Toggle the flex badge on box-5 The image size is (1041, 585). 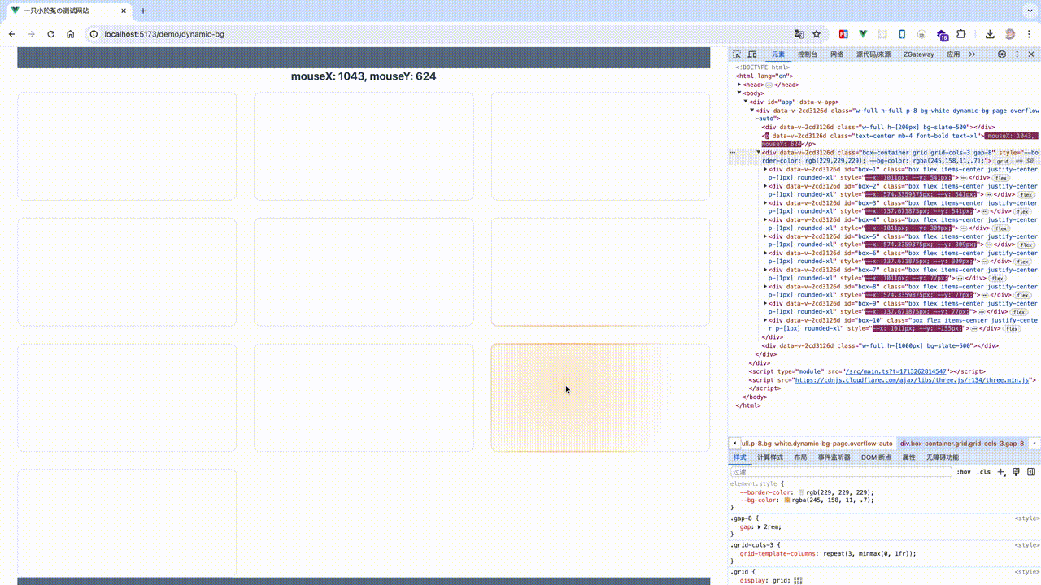(1026, 245)
